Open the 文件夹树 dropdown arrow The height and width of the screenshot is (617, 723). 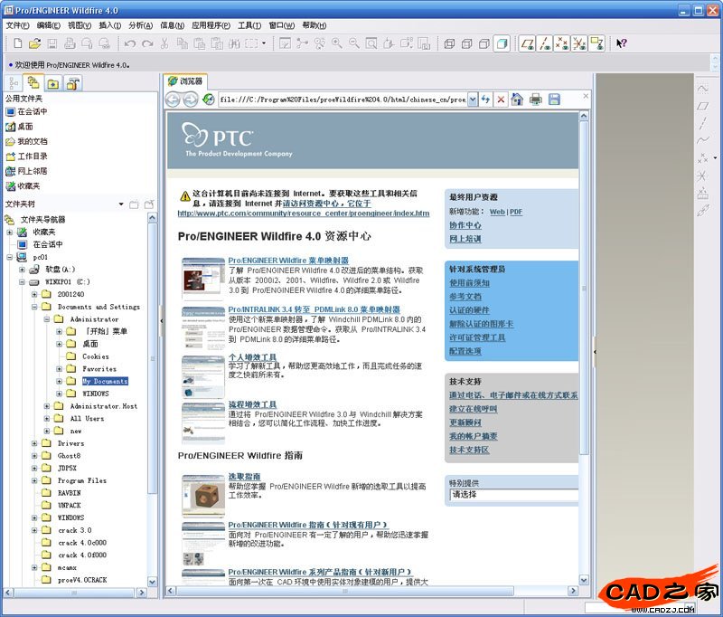[121, 204]
